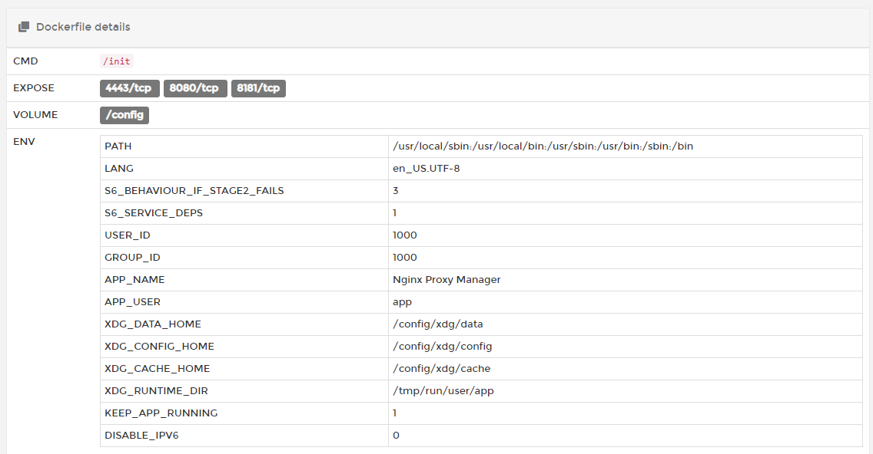The width and height of the screenshot is (873, 454).
Task: Select the Nginx Proxy Manager value
Action: click(446, 279)
